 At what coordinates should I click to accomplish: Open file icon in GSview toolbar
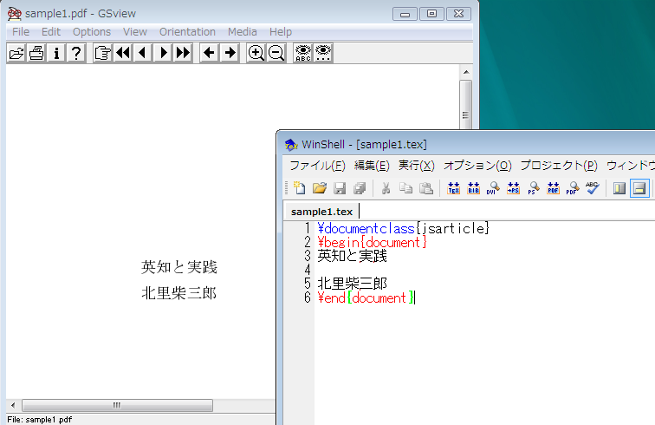[x=16, y=53]
